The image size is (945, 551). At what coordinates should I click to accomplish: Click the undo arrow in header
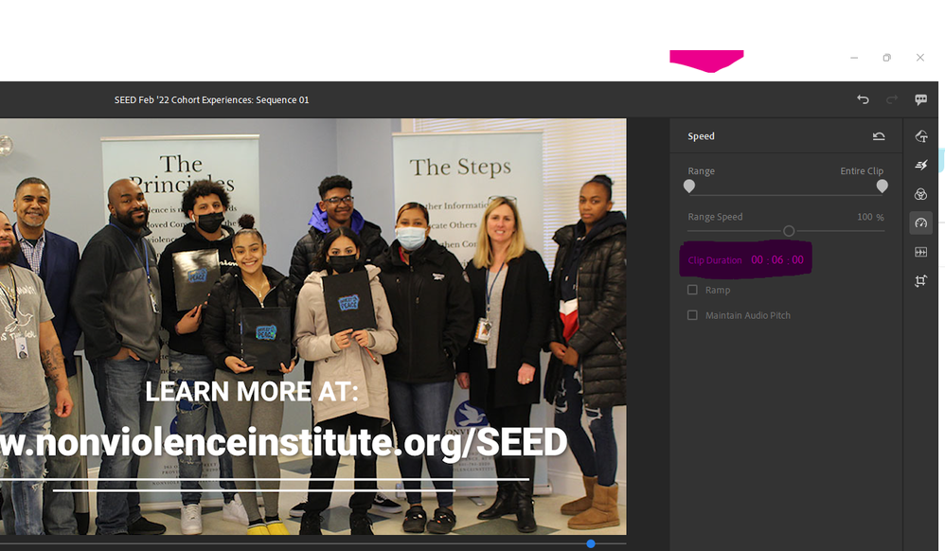click(863, 99)
